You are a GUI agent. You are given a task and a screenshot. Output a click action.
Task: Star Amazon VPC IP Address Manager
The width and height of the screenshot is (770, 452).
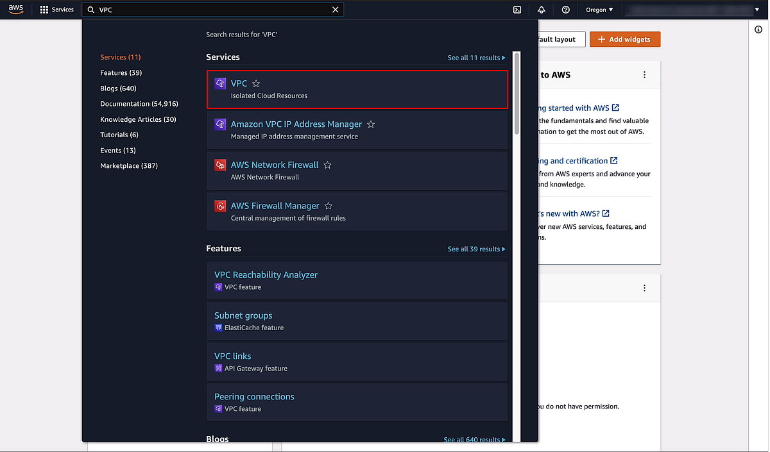click(x=370, y=124)
